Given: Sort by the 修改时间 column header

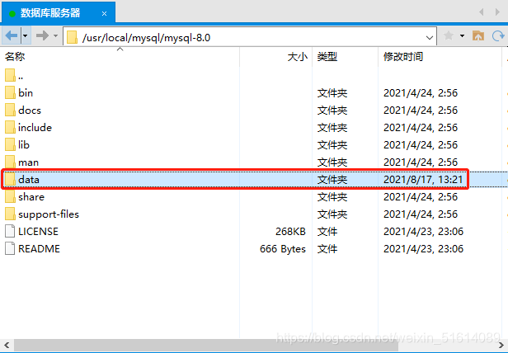Looking at the screenshot, I should 440,57.
